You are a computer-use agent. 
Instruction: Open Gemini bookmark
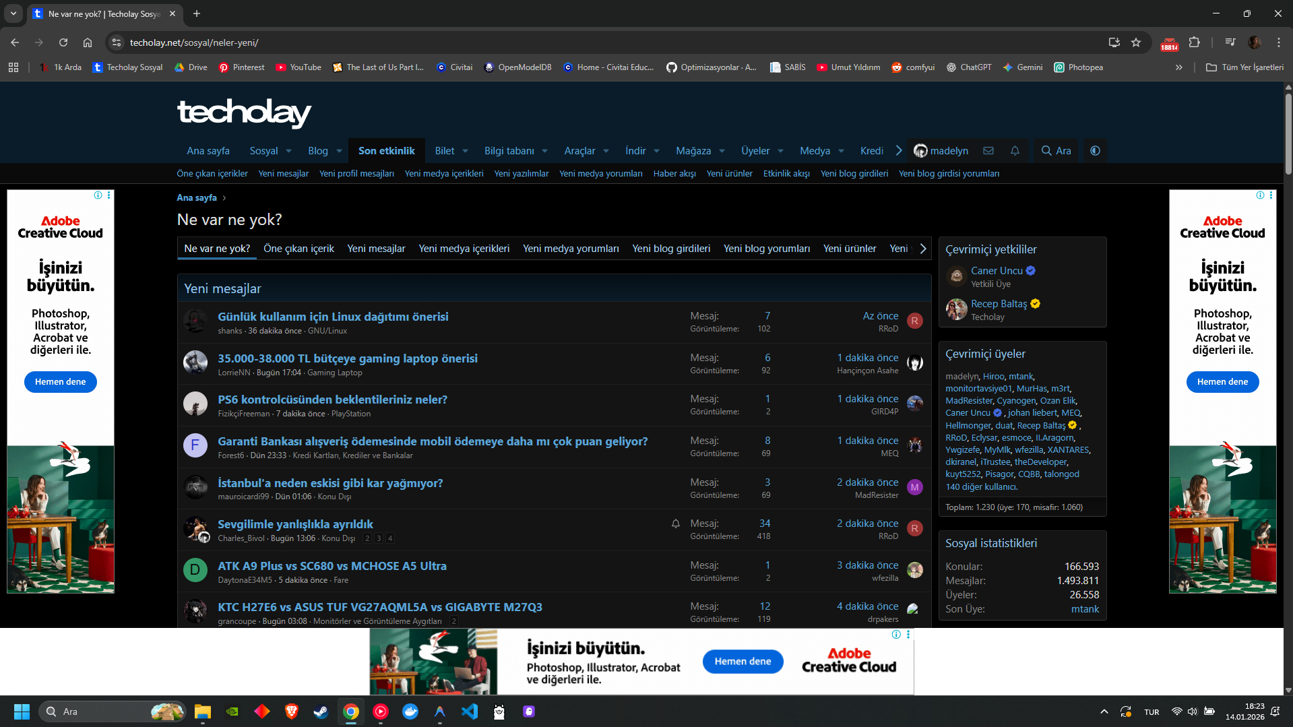pyautogui.click(x=1023, y=67)
